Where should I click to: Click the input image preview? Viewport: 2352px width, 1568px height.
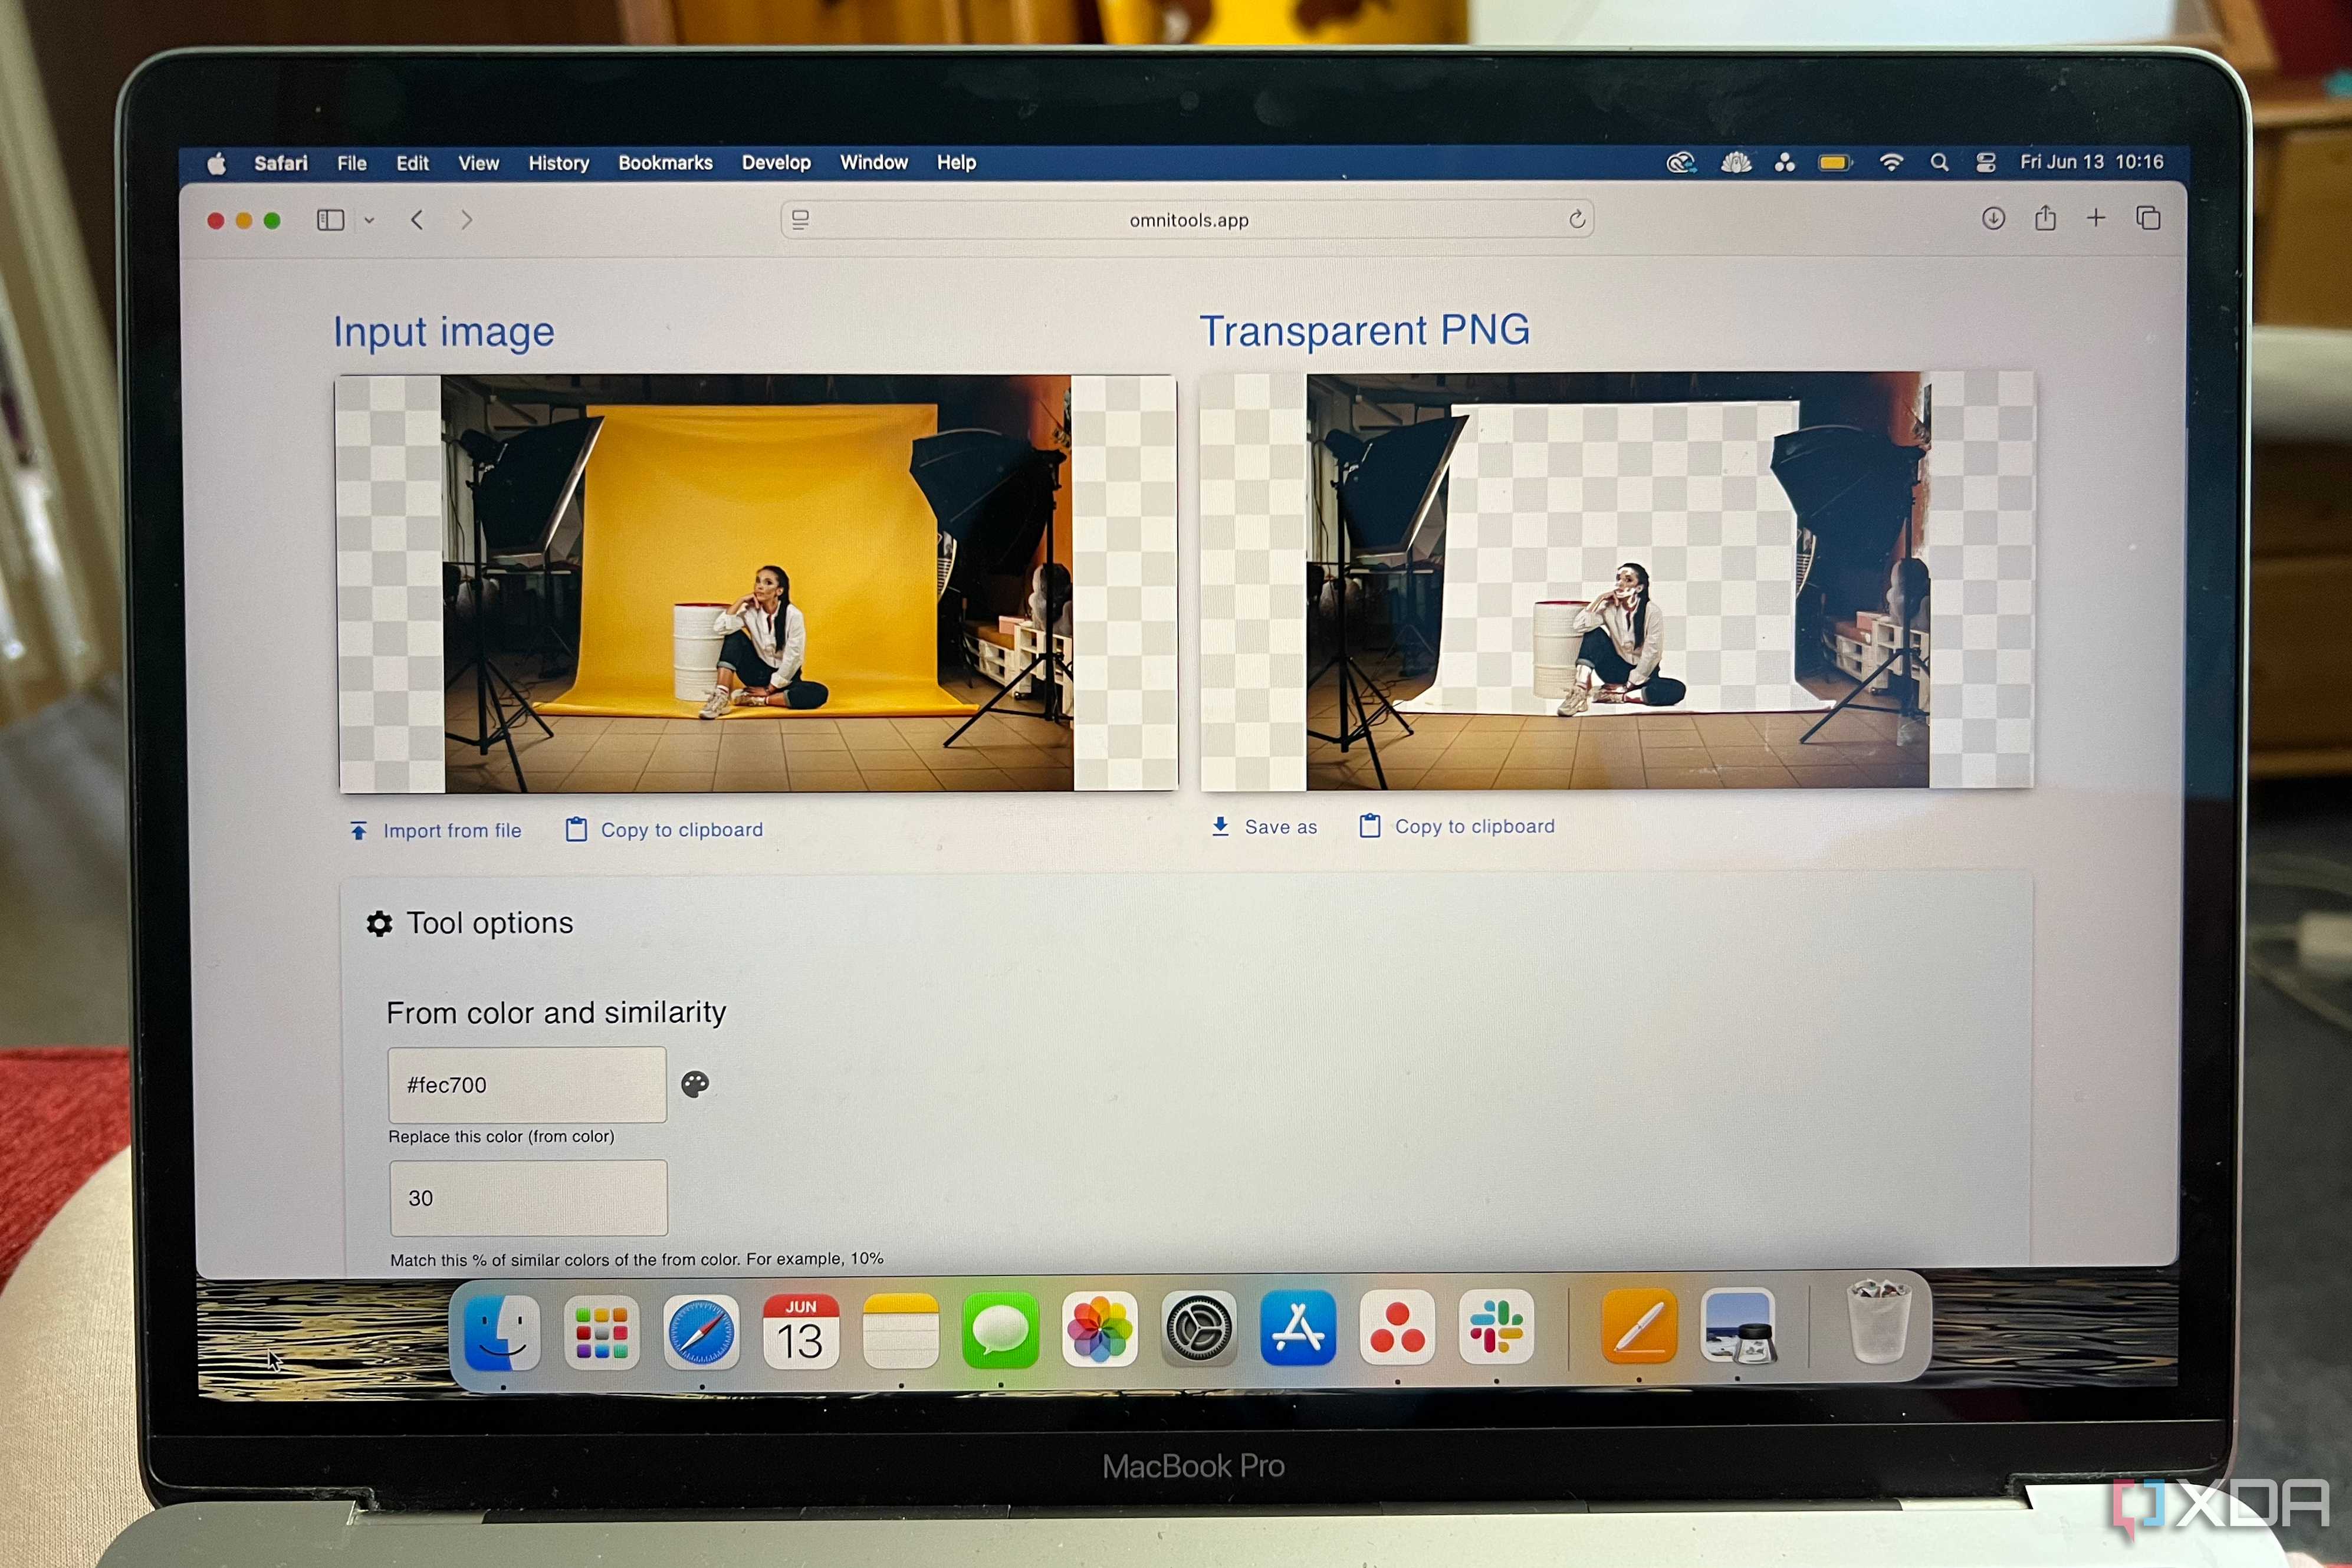tap(757, 584)
